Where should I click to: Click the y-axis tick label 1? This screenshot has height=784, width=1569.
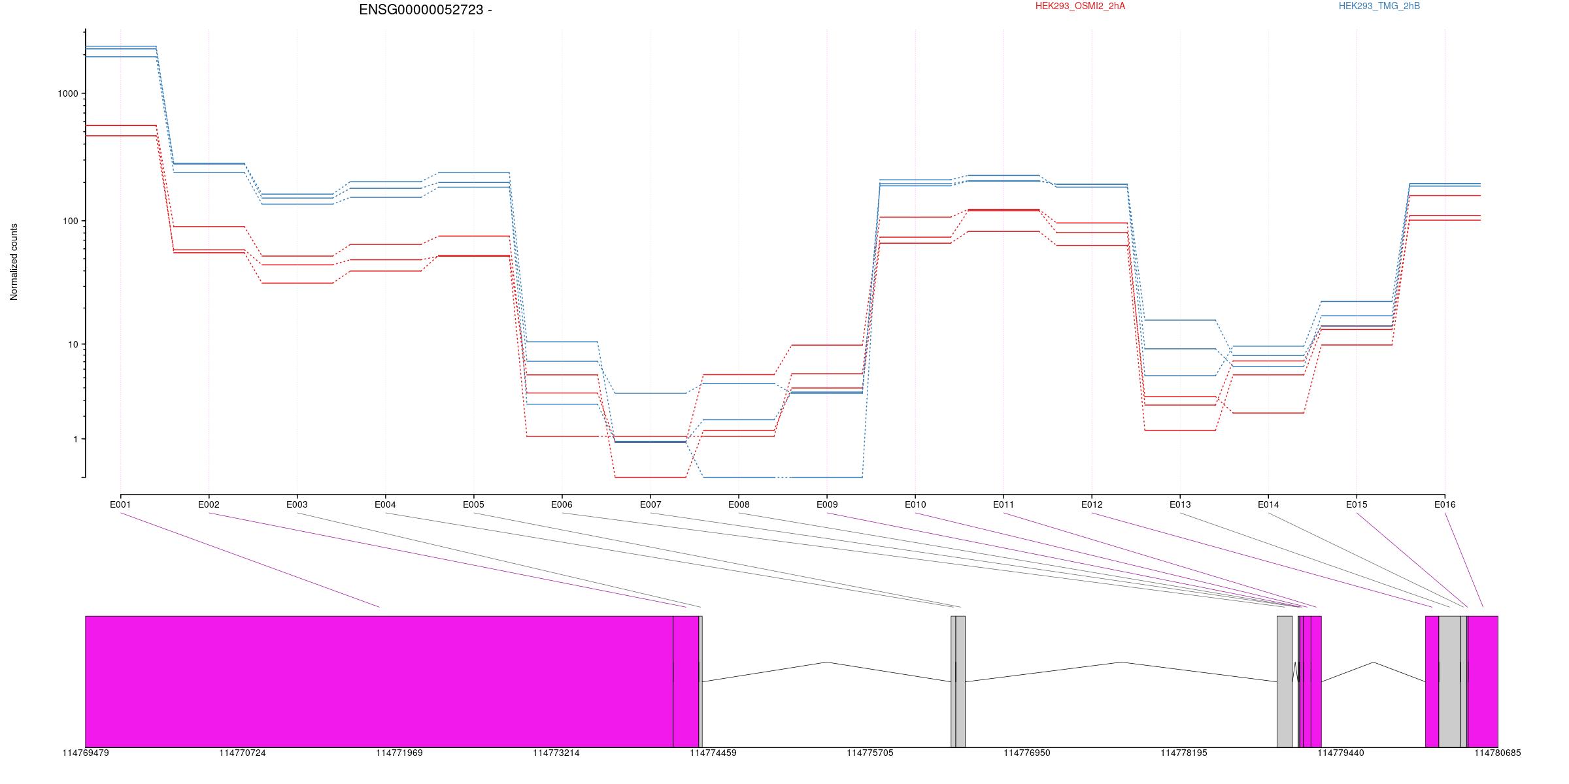(76, 439)
